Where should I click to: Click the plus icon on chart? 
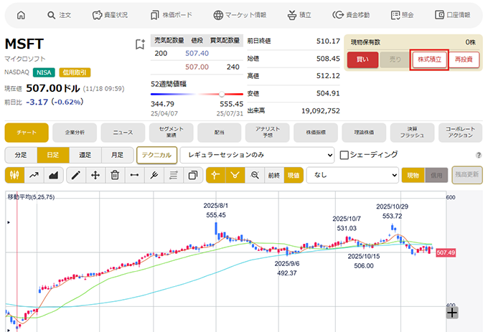(452, 313)
